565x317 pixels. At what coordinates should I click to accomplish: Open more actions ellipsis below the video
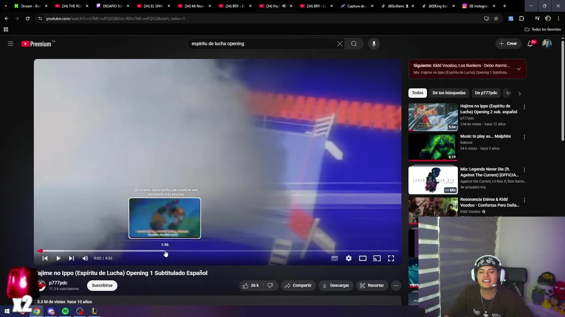click(x=396, y=285)
